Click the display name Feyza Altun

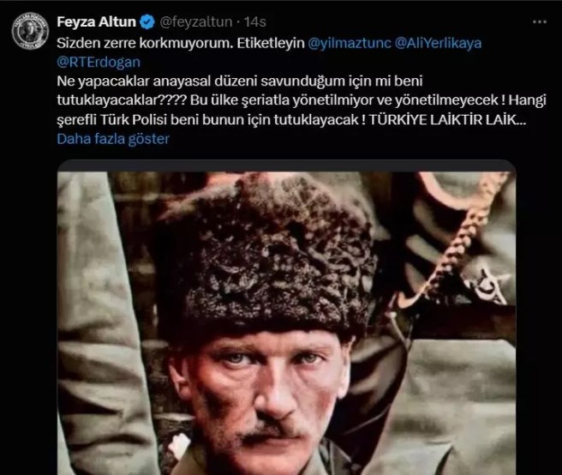click(x=97, y=22)
